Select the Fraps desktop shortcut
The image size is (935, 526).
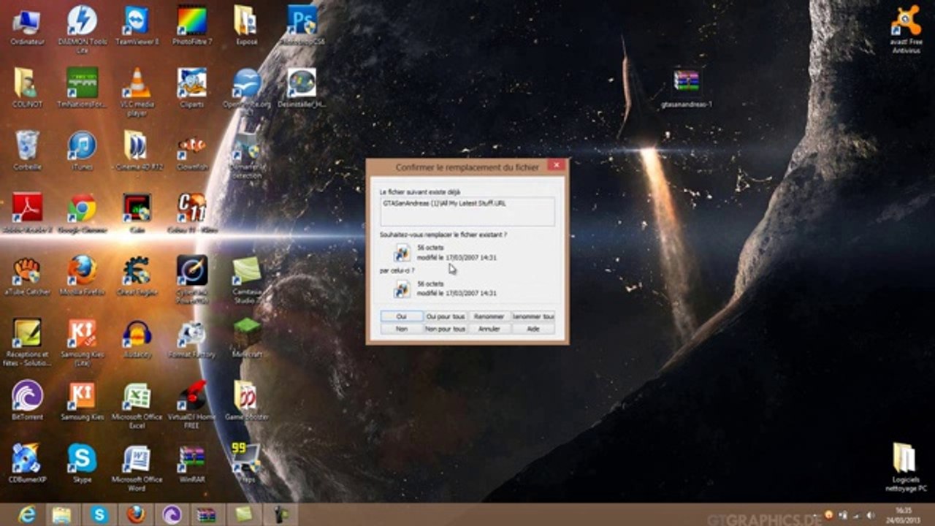247,463
